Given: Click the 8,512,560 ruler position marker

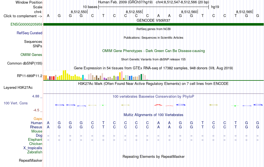Looking at the screenshot, I should [189, 12].
